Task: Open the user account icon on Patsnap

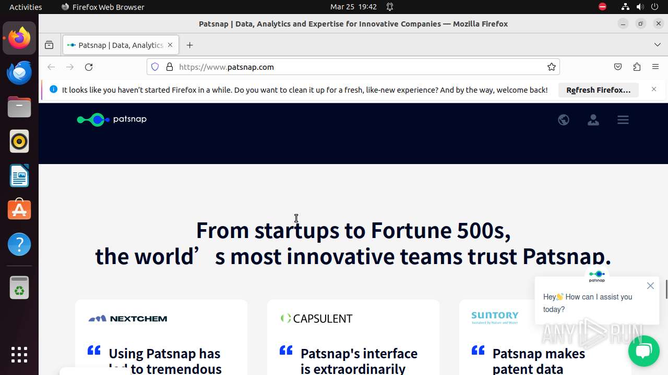Action: click(593, 120)
